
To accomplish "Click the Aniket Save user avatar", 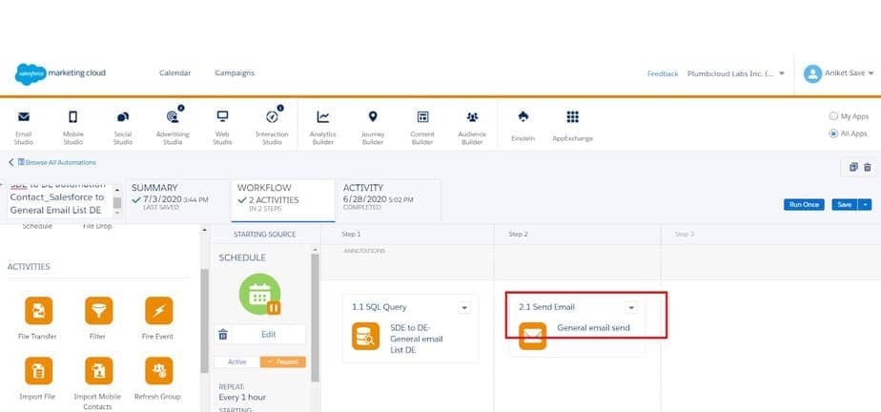I will coord(812,73).
